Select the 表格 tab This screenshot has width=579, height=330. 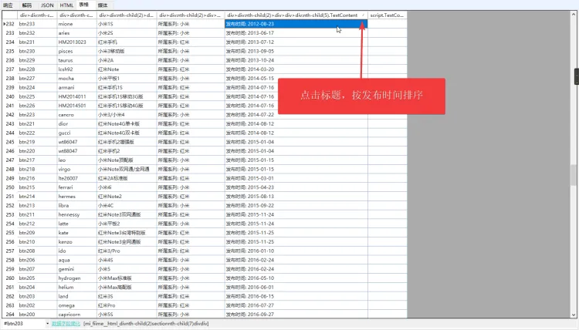[x=84, y=5]
